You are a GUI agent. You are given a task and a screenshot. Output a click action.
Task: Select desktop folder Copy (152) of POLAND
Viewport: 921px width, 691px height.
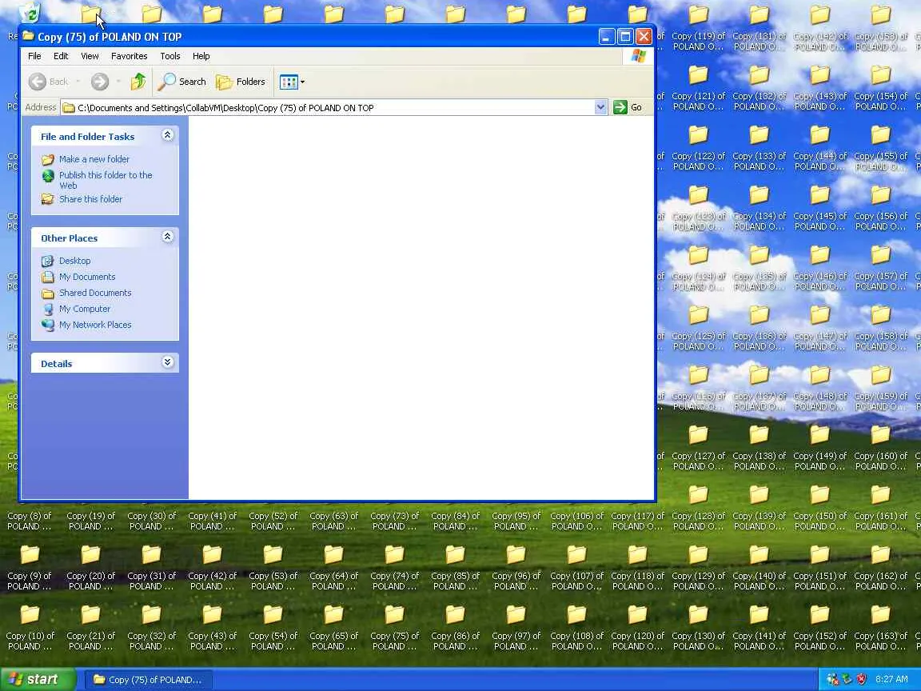click(820, 628)
